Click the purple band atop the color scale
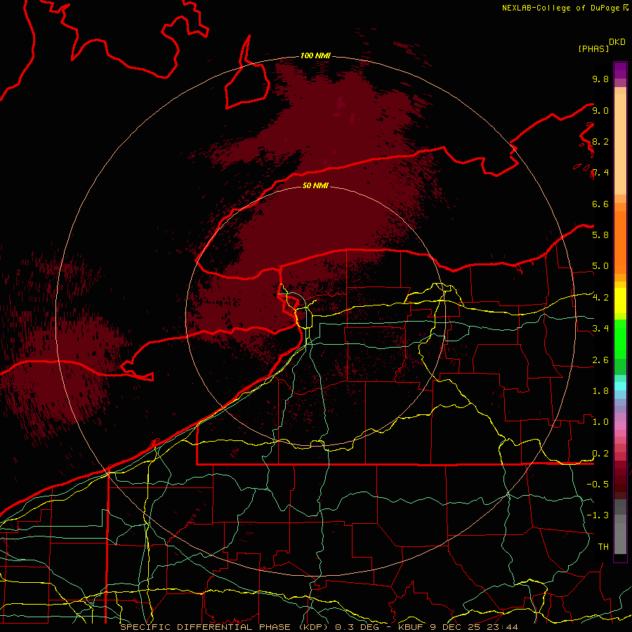 620,70
